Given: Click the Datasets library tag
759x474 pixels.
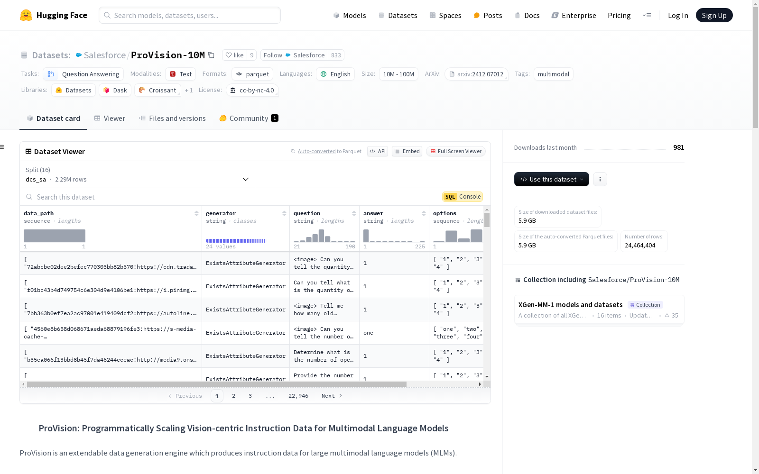Looking at the screenshot, I should click(x=74, y=90).
